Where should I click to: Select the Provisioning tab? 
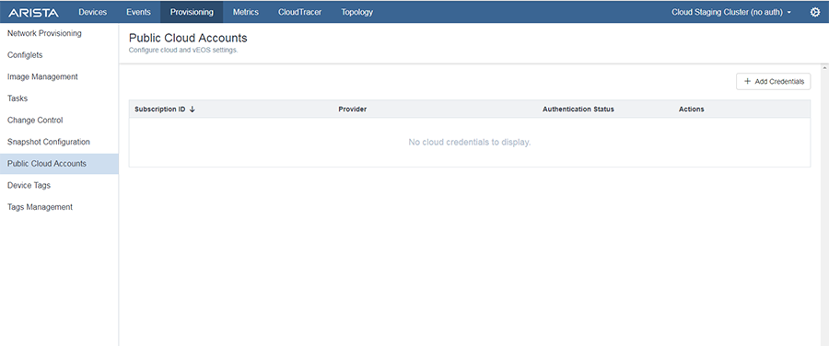pos(192,12)
